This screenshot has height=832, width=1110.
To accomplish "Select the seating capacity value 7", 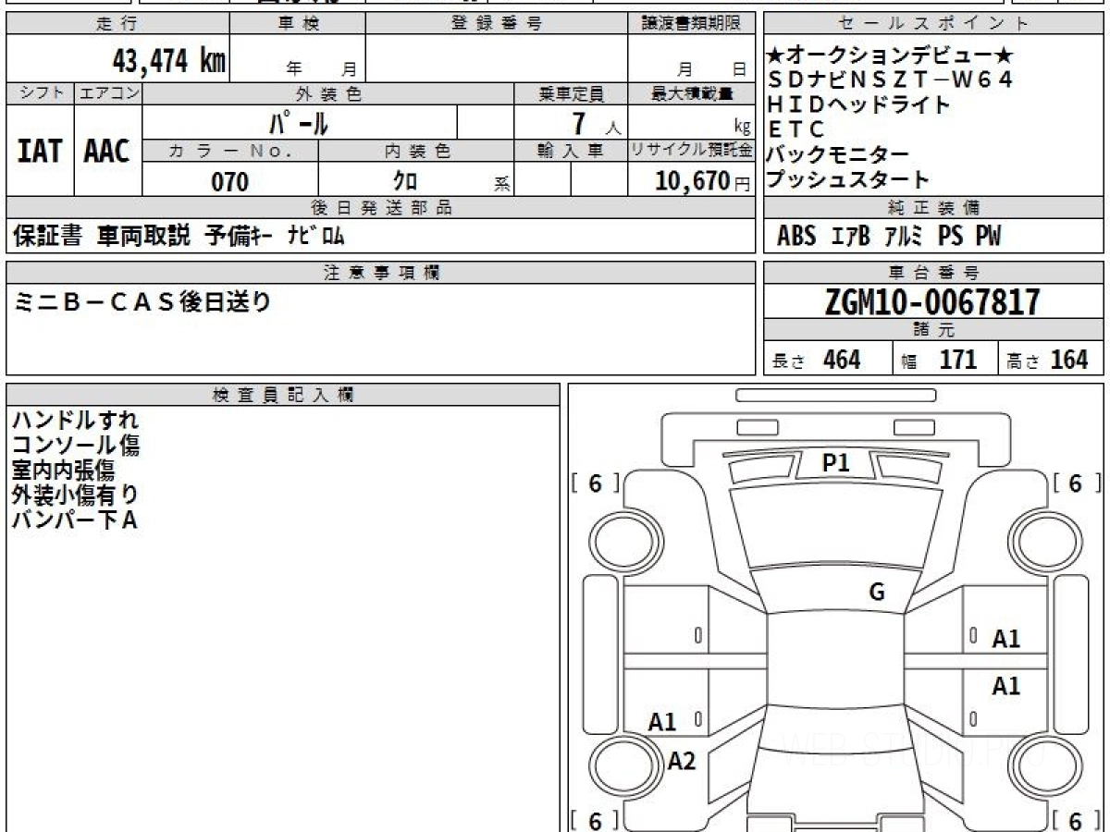I will [579, 122].
